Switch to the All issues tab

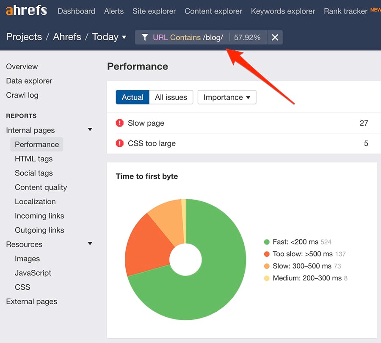click(171, 97)
